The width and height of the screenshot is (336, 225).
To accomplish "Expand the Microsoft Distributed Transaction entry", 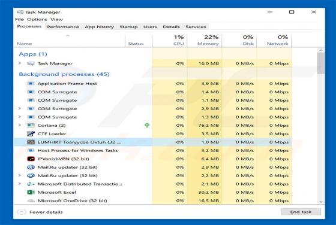I will click(x=20, y=184).
